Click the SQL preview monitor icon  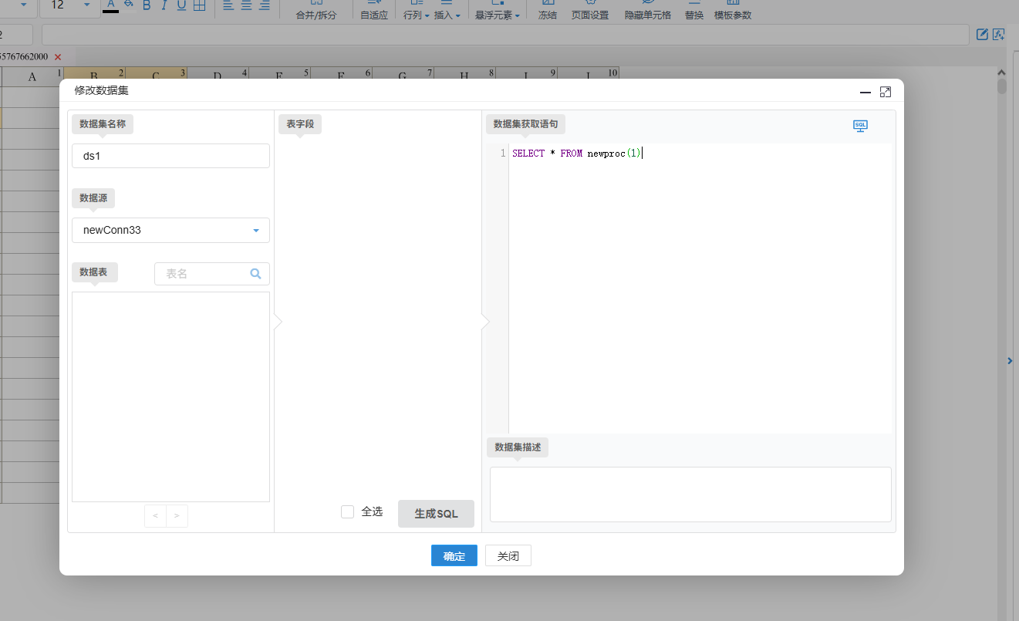coord(860,126)
